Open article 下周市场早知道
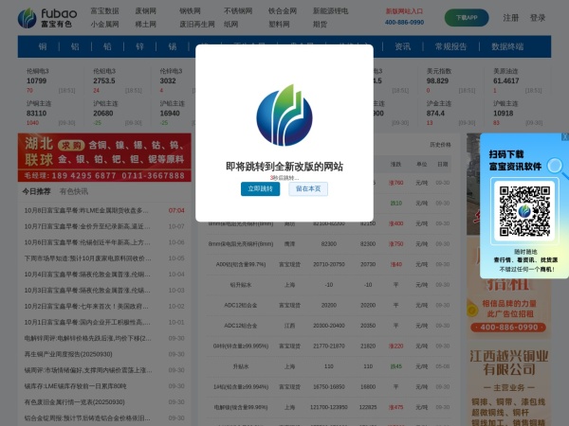The height and width of the screenshot is (426, 569). tap(87, 258)
